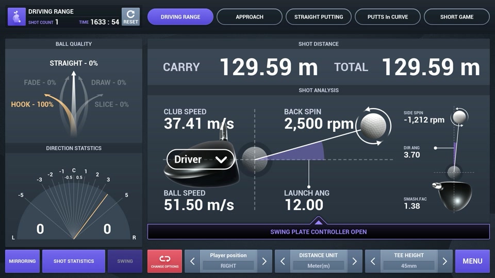Increase TEE HEIGHT with right arrow

point(445,262)
